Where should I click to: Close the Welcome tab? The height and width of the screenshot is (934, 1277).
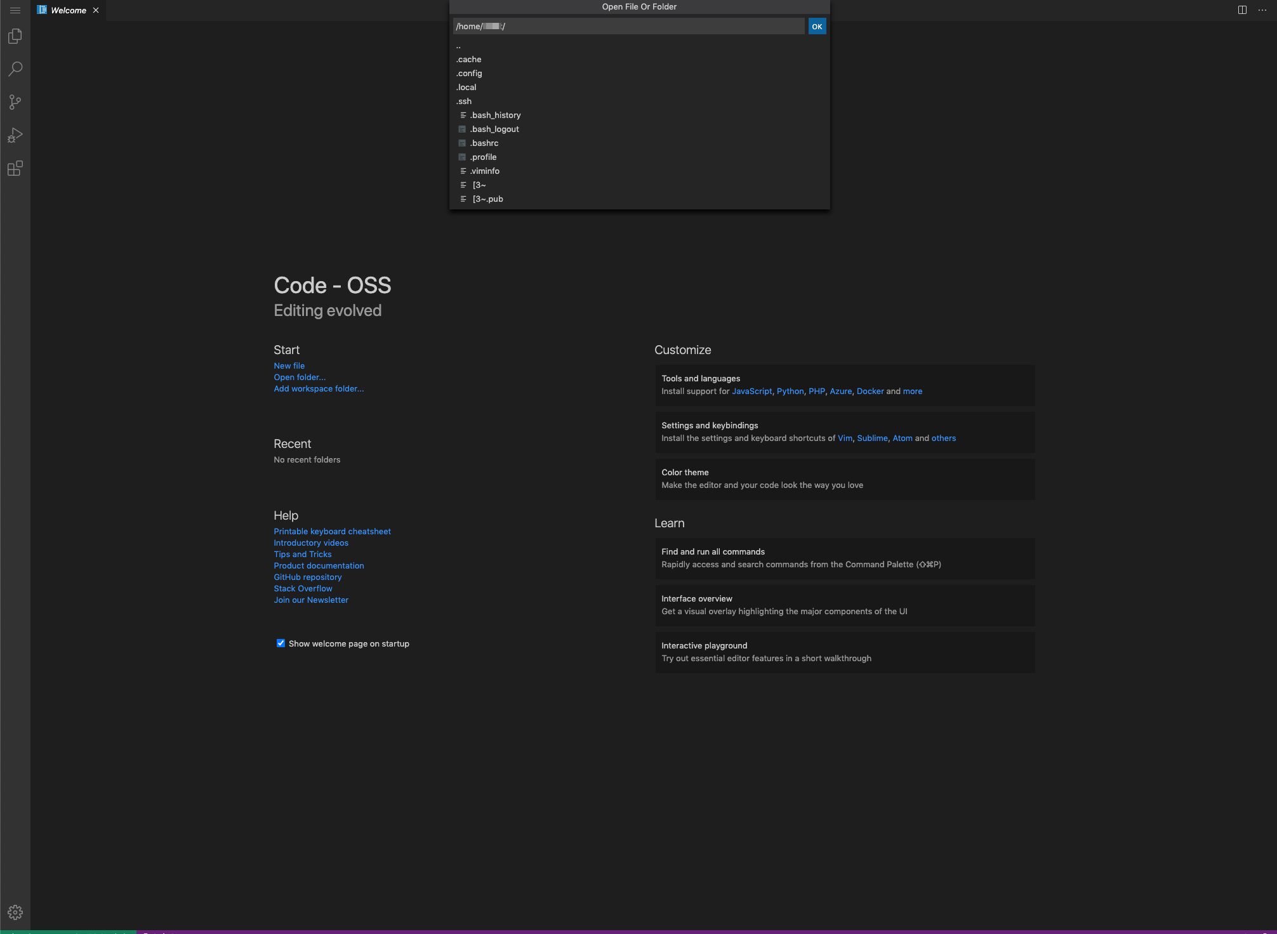96,10
